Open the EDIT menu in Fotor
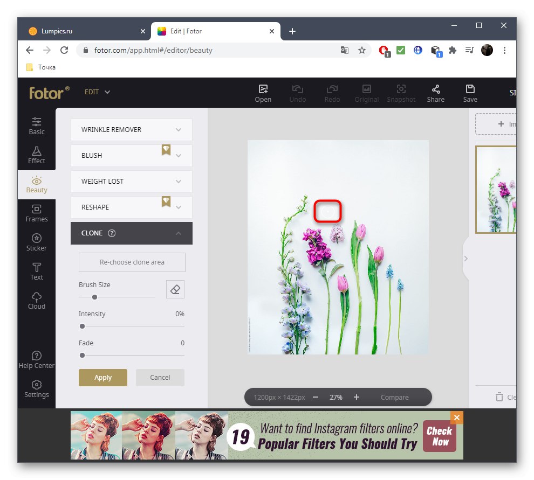 (97, 92)
